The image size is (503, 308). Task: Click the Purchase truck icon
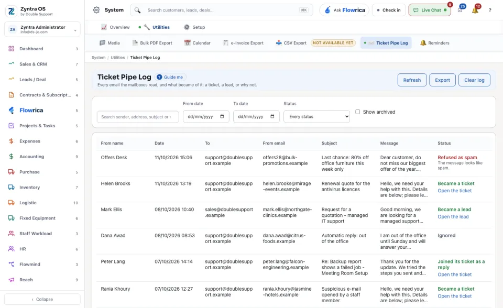(11, 172)
